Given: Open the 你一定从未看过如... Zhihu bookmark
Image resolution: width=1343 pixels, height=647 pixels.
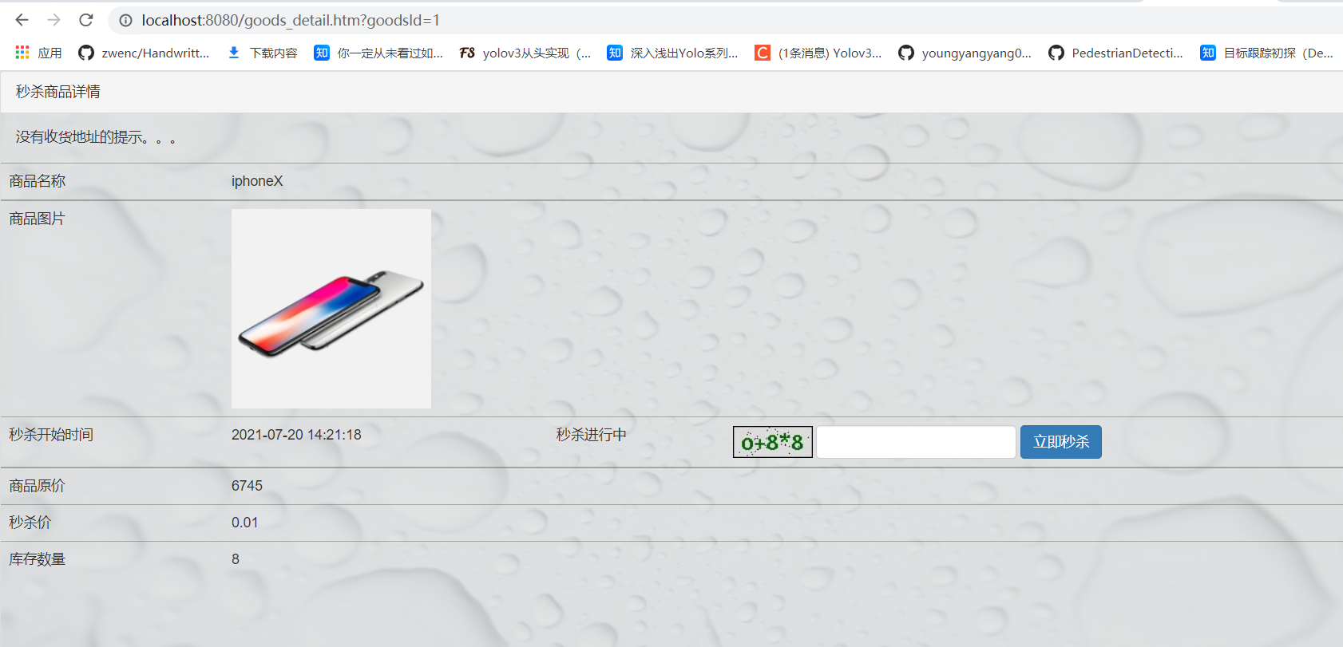Looking at the screenshot, I should 378,53.
